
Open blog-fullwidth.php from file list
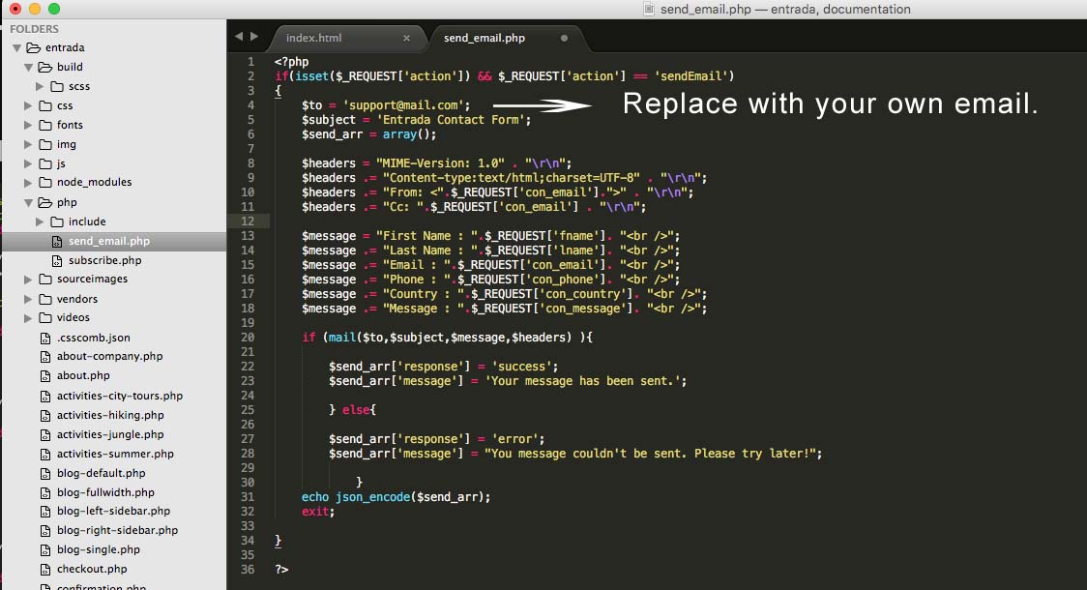coord(105,492)
